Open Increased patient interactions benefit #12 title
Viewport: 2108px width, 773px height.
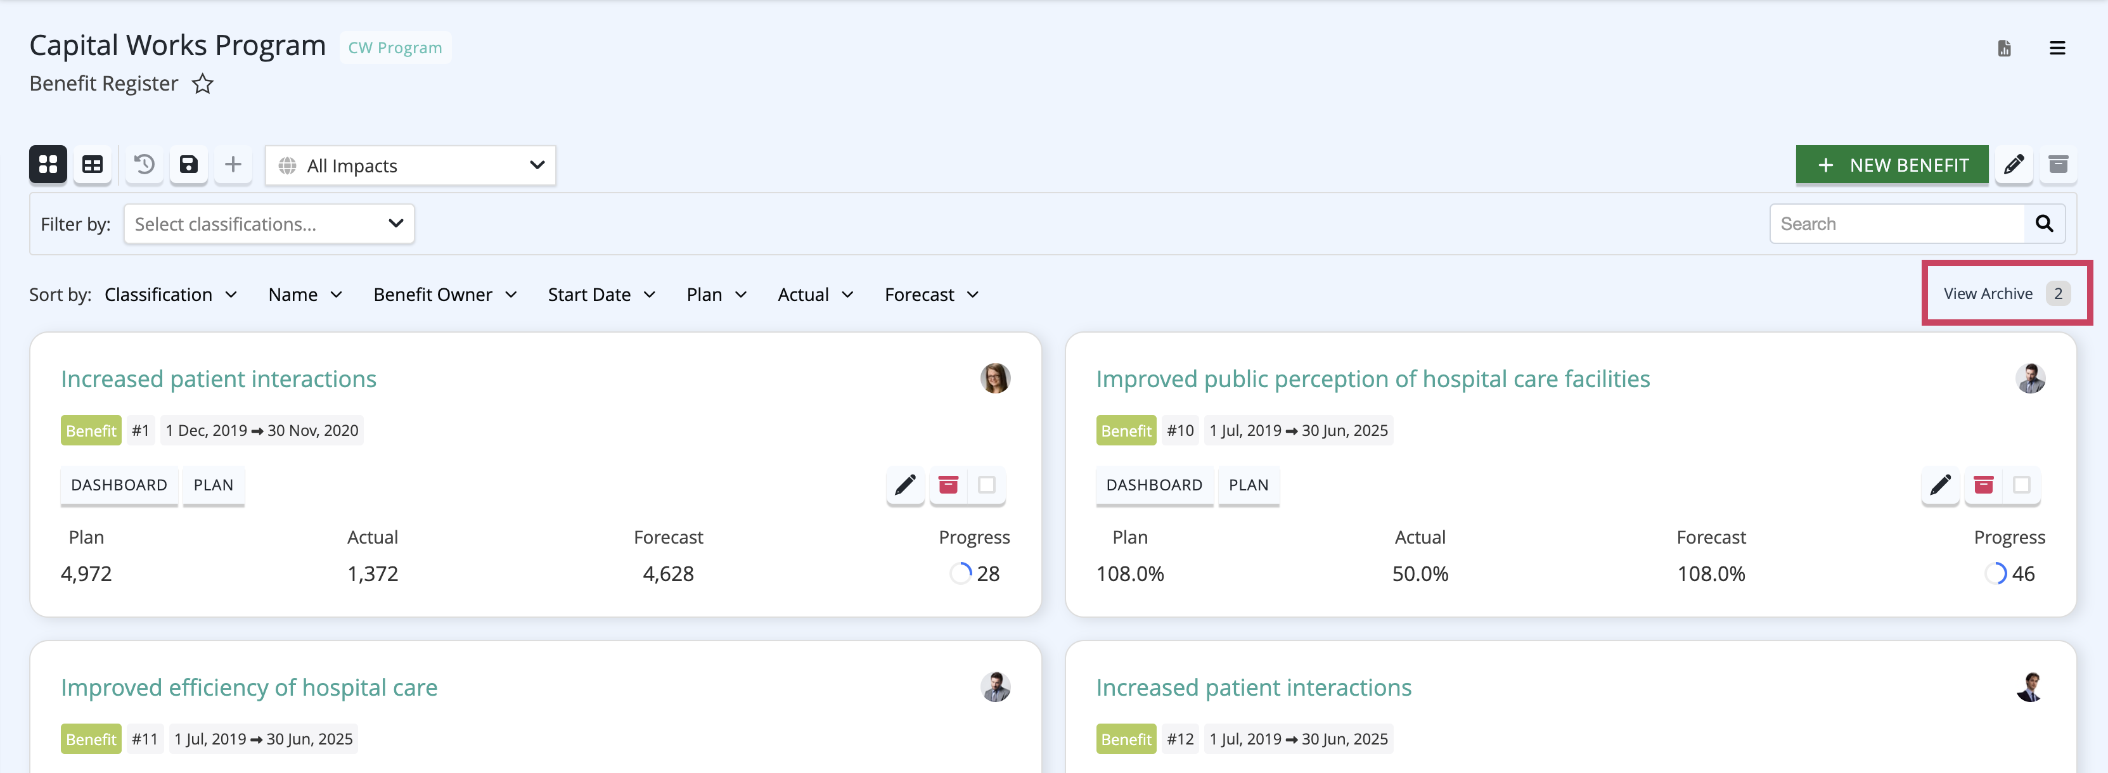[1254, 687]
